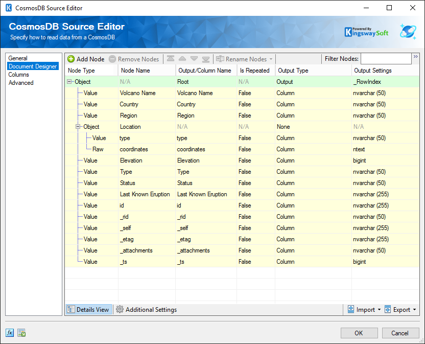
Task: Select the Country node name cell
Action: (x=147, y=104)
